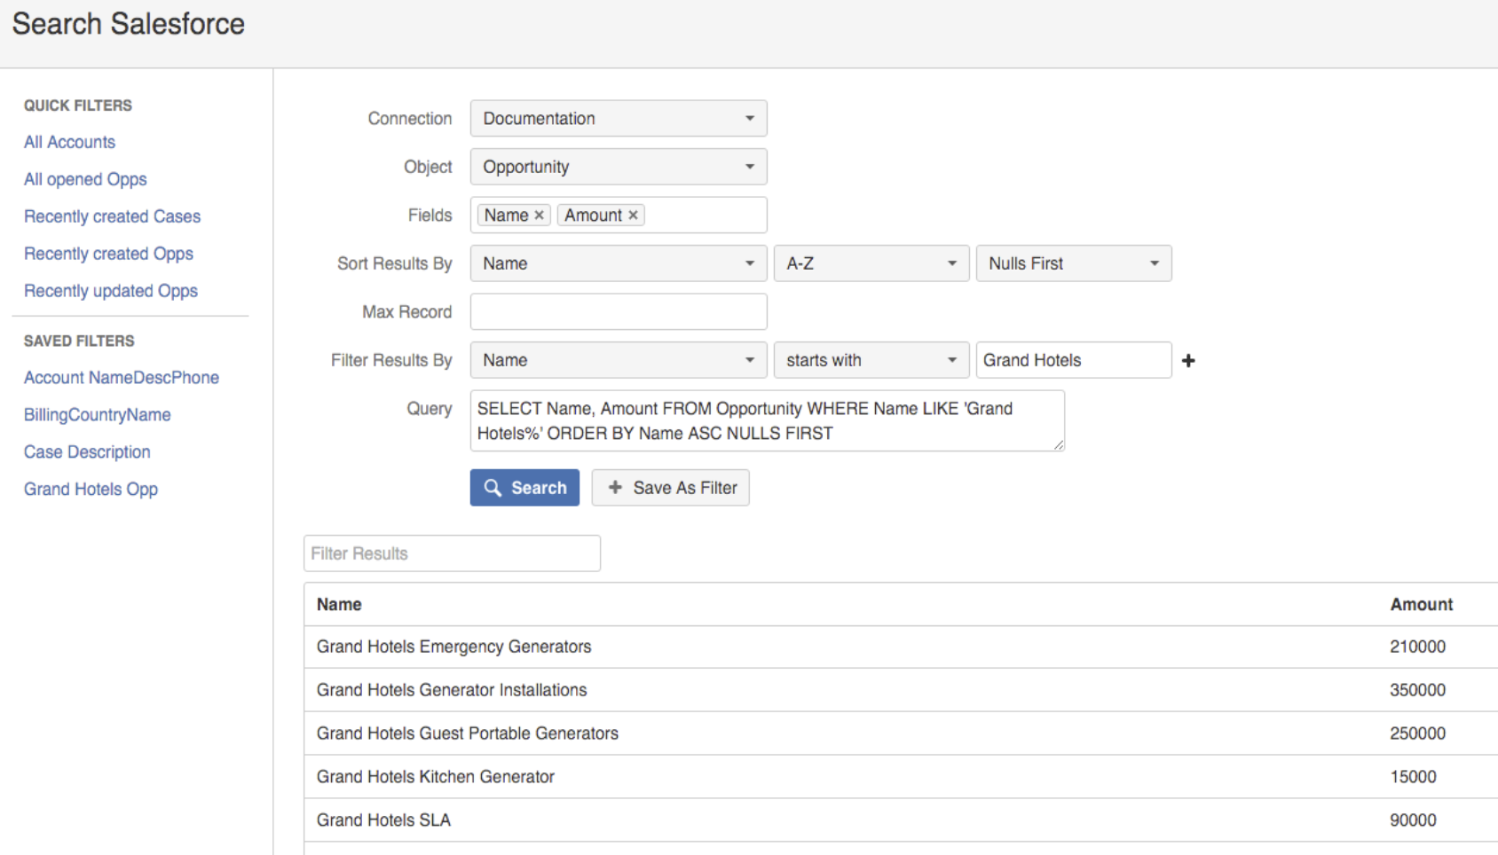
Task: Click the amount value 350000
Action: point(1417,690)
